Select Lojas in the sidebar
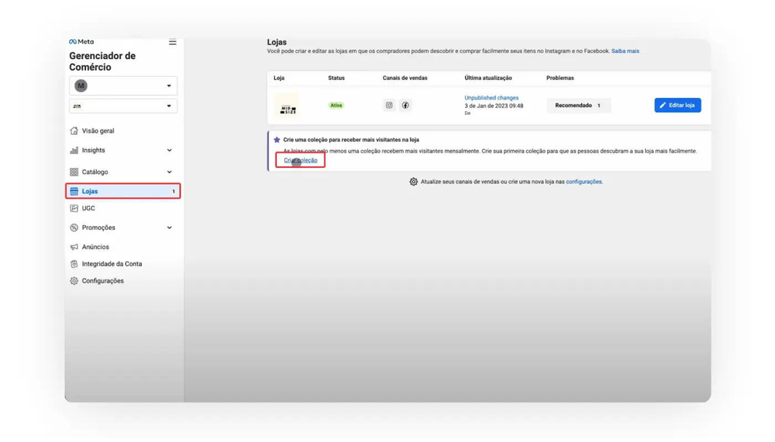Viewport: 775px width, 442px height. point(90,191)
